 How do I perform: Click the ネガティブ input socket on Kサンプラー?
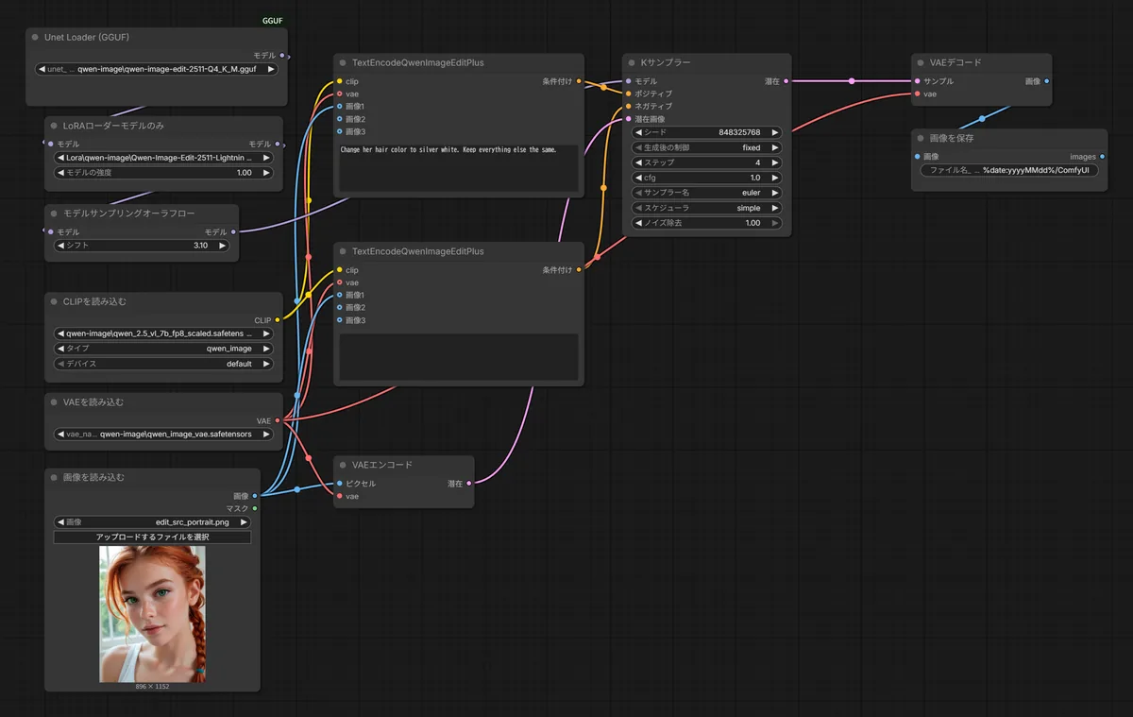[628, 107]
